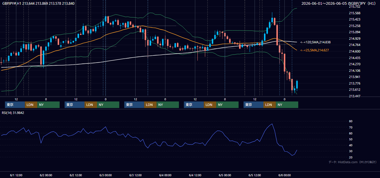Viewport: 380px width, 178px height.
Task: Click the 6/3 12:00 time axis label
Action: [x=135, y=175]
